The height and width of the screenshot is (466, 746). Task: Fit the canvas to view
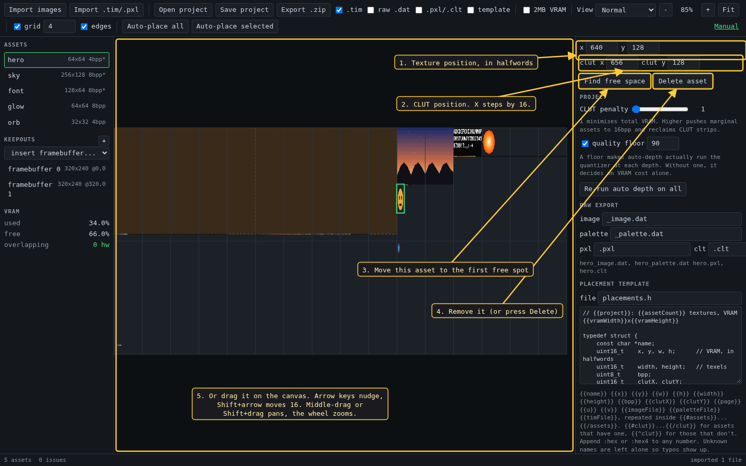point(728,10)
